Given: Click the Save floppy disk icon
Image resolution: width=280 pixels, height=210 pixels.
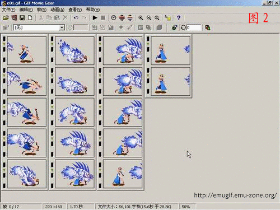Looking at the screenshot, I should click(x=22, y=18).
